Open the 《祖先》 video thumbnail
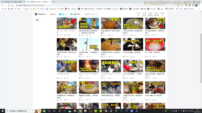 click(67, 87)
